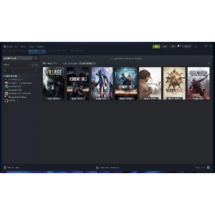Viewport: 215px width, 215px height.
Task: Open Manage downloads in the bottom bar
Action: coord(108,168)
